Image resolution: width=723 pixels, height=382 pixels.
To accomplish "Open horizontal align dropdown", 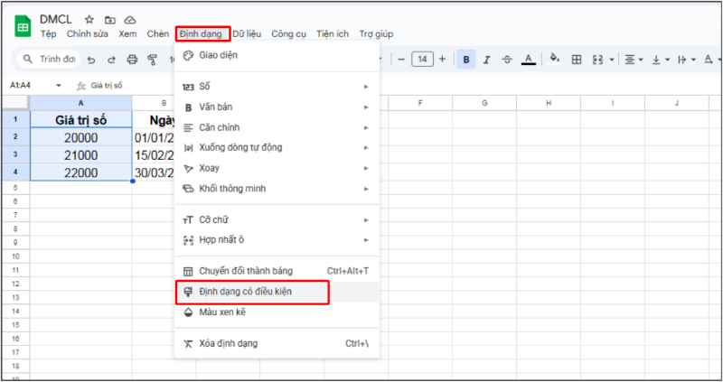I will 634,60.
